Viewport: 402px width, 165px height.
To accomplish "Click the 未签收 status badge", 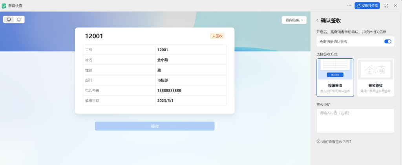I will (x=217, y=36).
